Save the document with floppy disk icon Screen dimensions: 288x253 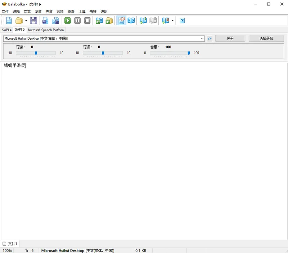click(33, 21)
